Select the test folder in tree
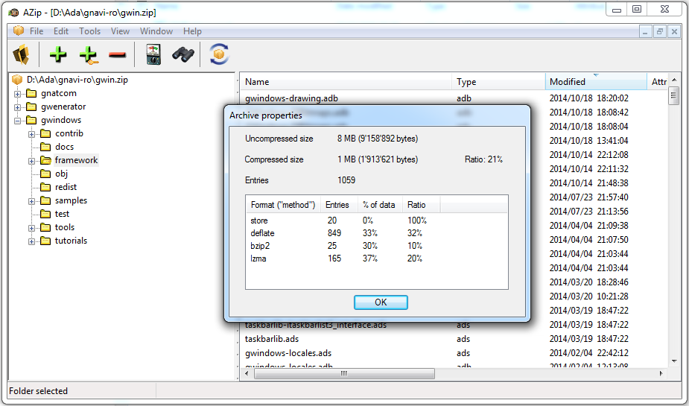Image resolution: width=689 pixels, height=406 pixels. pos(62,214)
